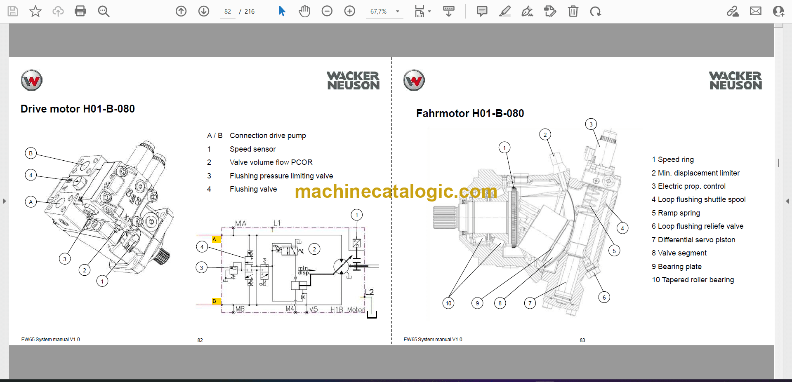Zoom in with the plus icon
792x382 pixels.
pos(350,11)
